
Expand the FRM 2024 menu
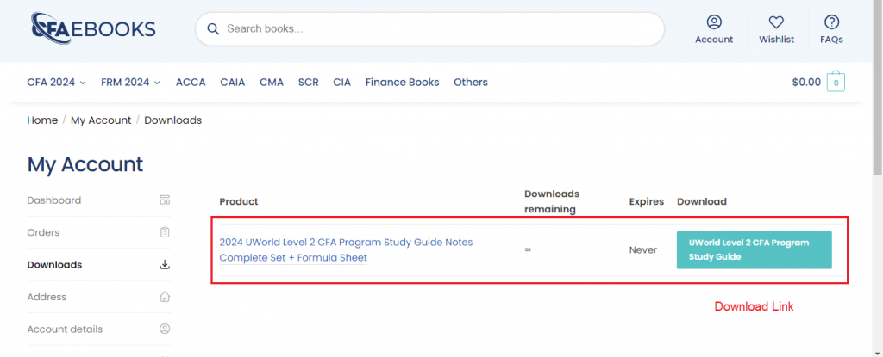131,82
